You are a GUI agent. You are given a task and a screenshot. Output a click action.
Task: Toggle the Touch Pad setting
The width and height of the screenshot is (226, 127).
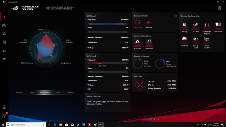(x=185, y=40)
